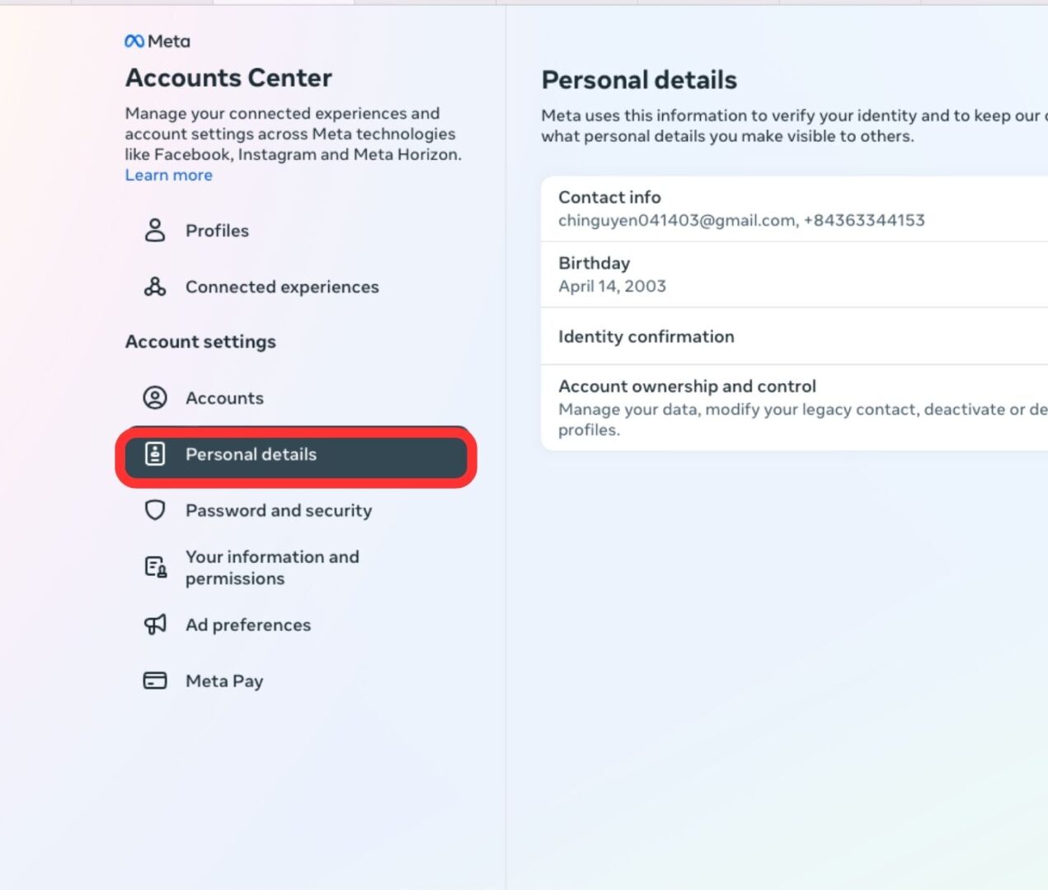
Task: Select the Password and security shield icon
Action: pos(154,510)
